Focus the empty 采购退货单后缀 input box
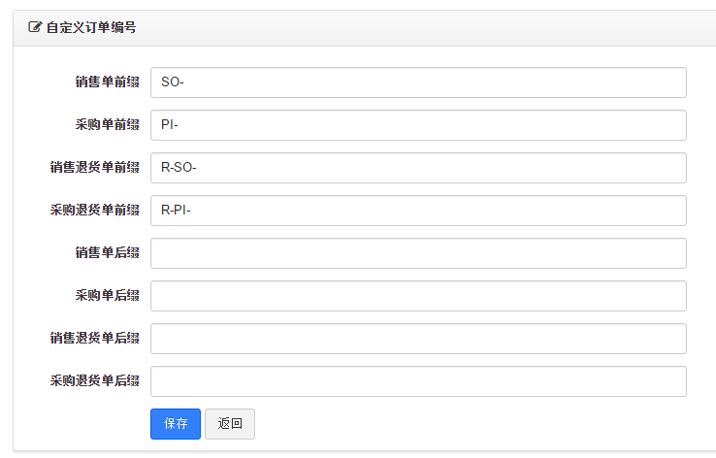Viewport: 716px width, 458px height. 418,381
